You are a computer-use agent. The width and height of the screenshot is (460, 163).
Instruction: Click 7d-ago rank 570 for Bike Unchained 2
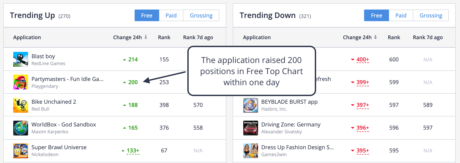click(198, 105)
